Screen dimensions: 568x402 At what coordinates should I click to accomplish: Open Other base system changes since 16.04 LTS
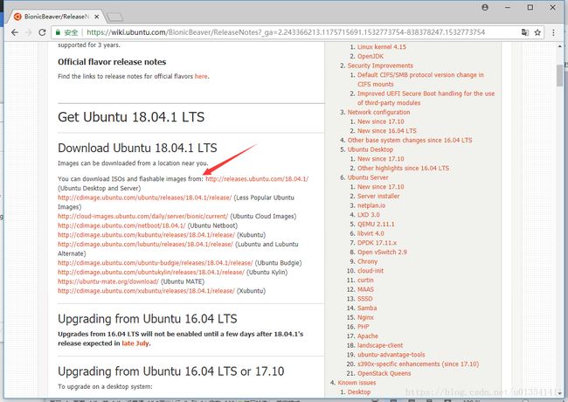[x=410, y=141]
